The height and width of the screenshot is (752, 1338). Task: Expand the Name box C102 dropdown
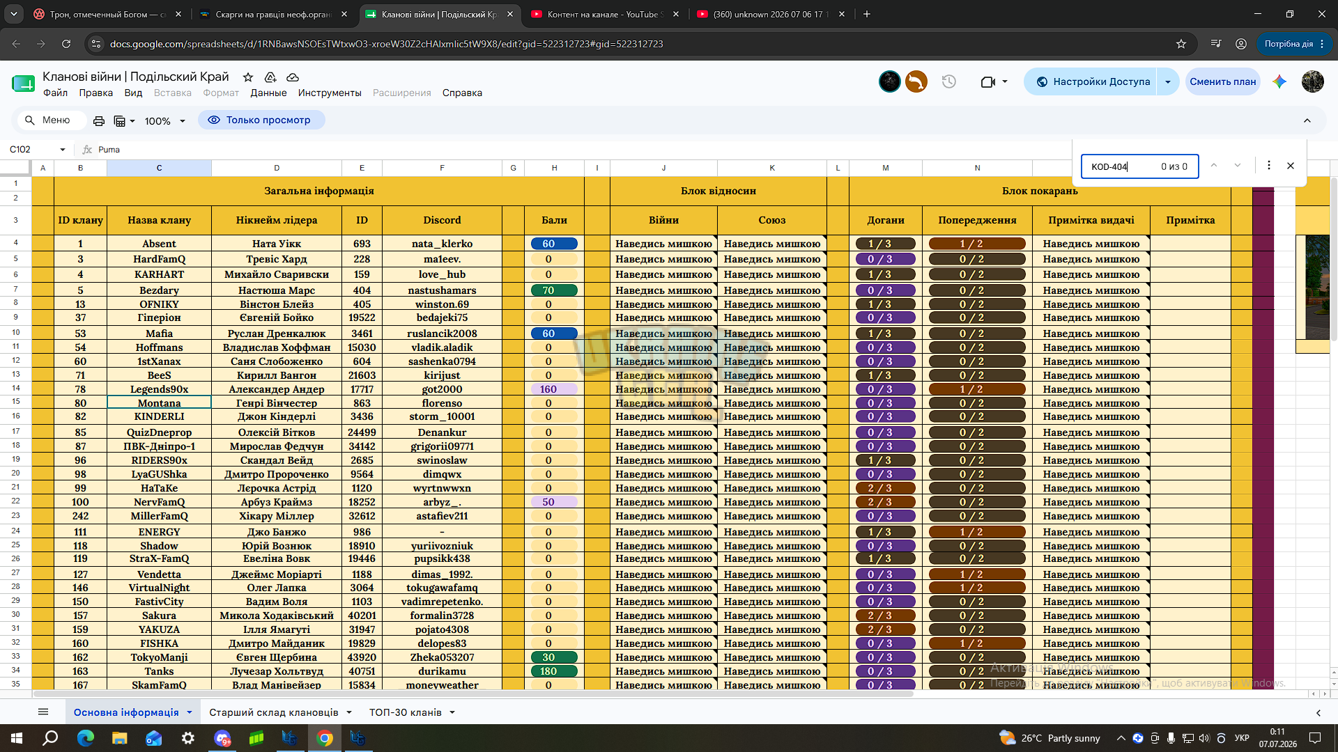tap(63, 150)
